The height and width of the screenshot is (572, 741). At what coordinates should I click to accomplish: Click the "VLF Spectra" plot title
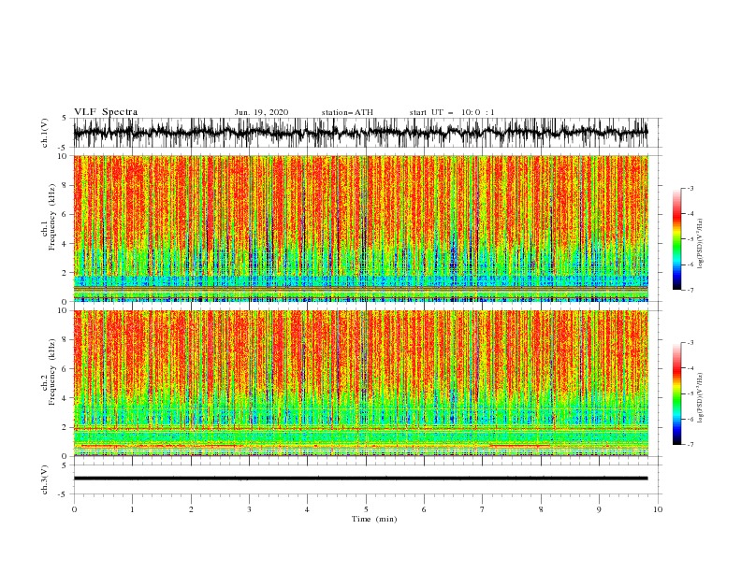click(106, 112)
